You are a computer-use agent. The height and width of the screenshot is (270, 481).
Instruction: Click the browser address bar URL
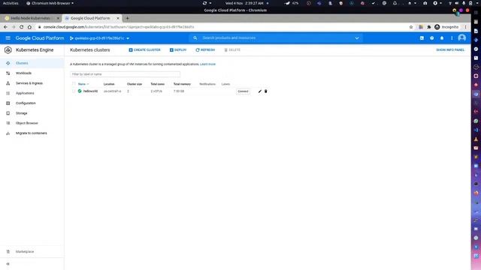click(x=119, y=27)
